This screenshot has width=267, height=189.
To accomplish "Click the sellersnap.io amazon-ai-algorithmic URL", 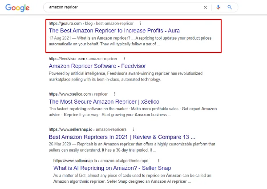I will [x=102, y=161].
